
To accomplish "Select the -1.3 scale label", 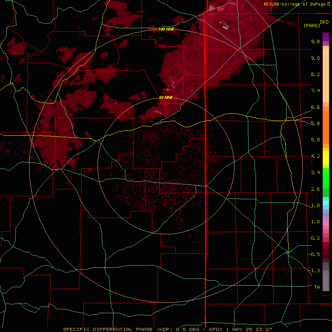I will tap(314, 271).
